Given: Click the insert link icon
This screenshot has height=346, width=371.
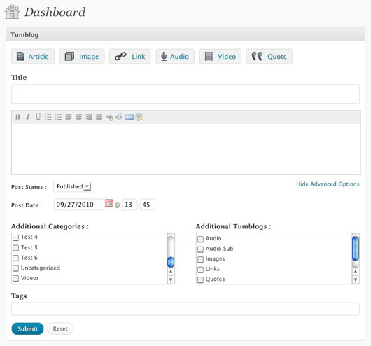Looking at the screenshot, I should (x=109, y=117).
